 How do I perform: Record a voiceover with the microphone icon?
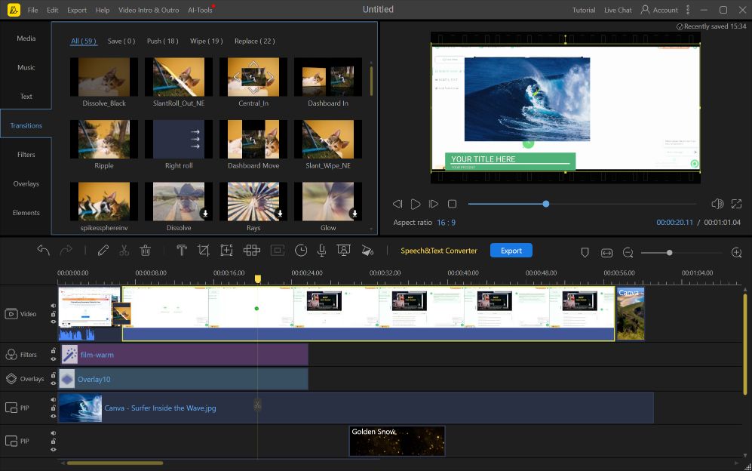click(x=322, y=250)
